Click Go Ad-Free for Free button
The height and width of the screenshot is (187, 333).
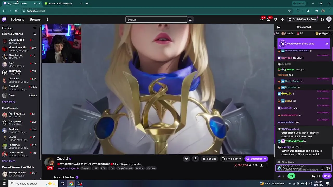pos(302,19)
